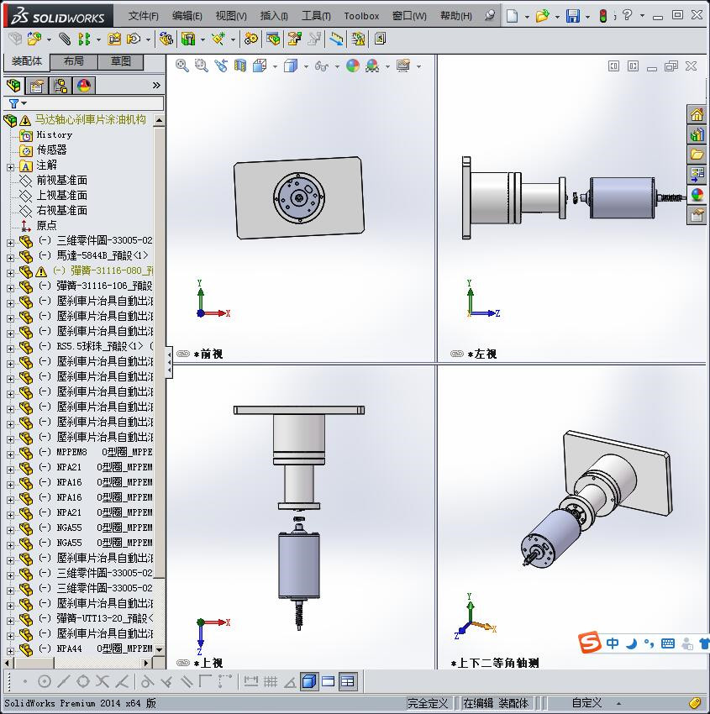Expand the panel tabs with double chevron

click(156, 85)
